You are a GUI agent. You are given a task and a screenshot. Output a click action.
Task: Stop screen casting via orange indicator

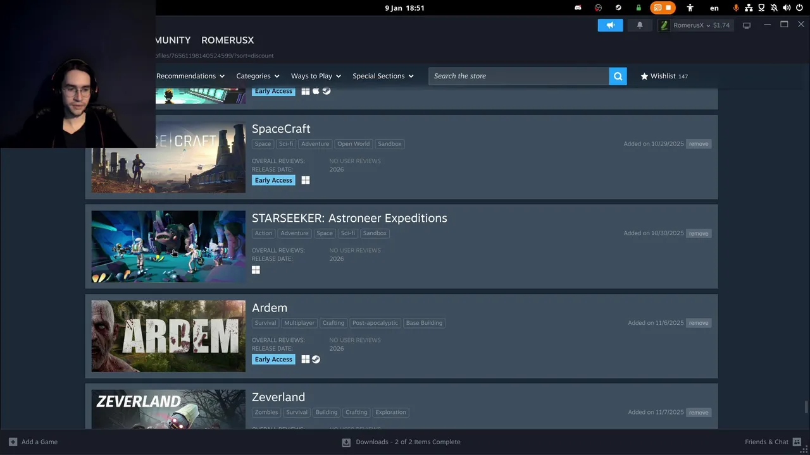pos(663,8)
